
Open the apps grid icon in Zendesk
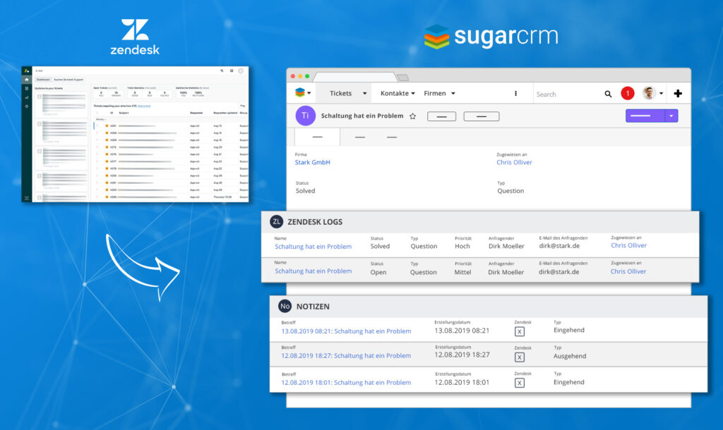[x=232, y=70]
